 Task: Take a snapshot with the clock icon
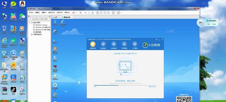coord(85,13)
